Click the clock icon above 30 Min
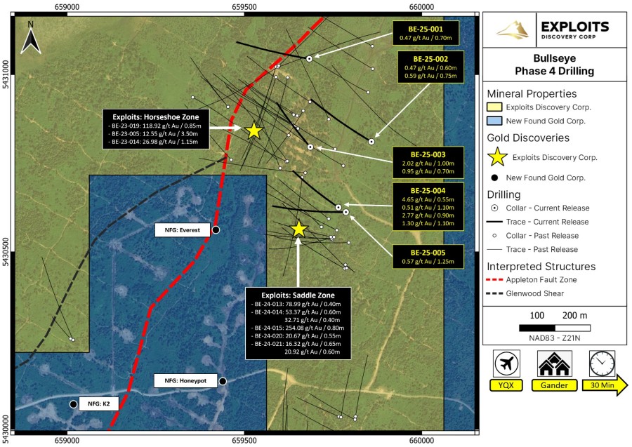This screenshot has width=632, height=447. 603,363
